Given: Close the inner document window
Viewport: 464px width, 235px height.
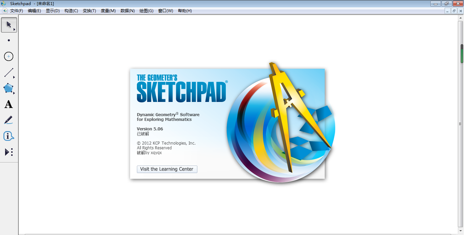Looking at the screenshot, I should coord(461,11).
